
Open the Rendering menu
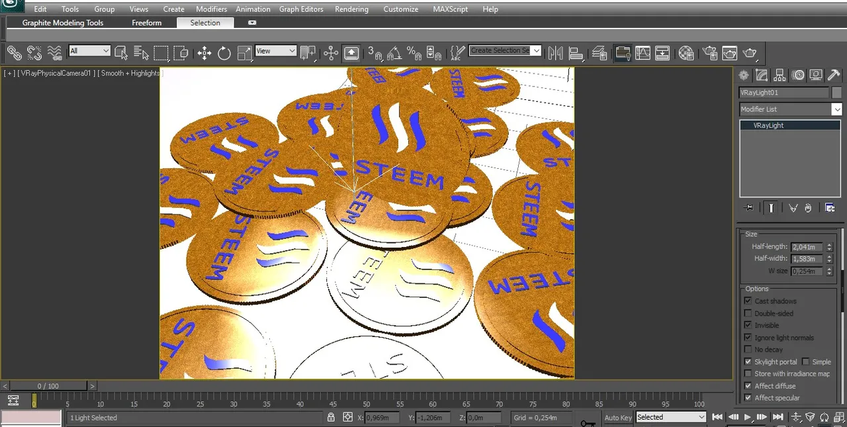point(351,9)
